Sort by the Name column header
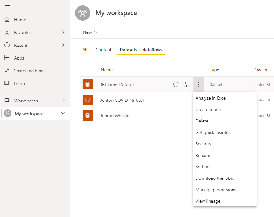Screen dimensions: 274x217 pyautogui.click(x=107, y=70)
